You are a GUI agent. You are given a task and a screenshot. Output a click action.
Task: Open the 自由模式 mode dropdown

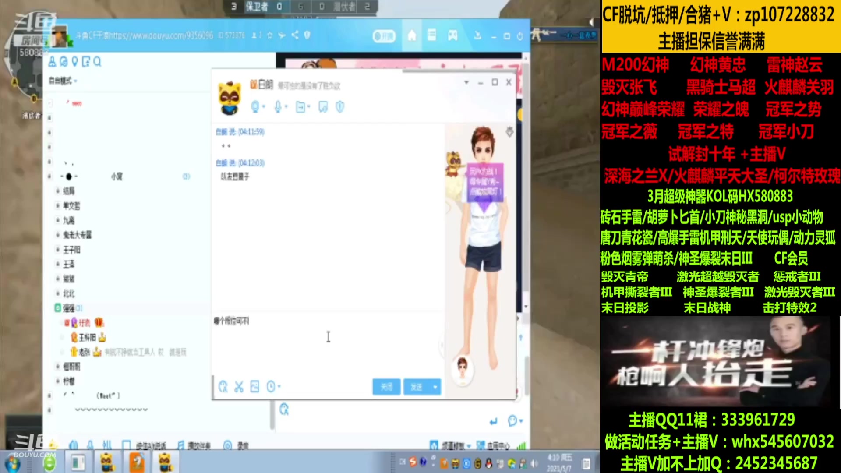[x=63, y=81]
